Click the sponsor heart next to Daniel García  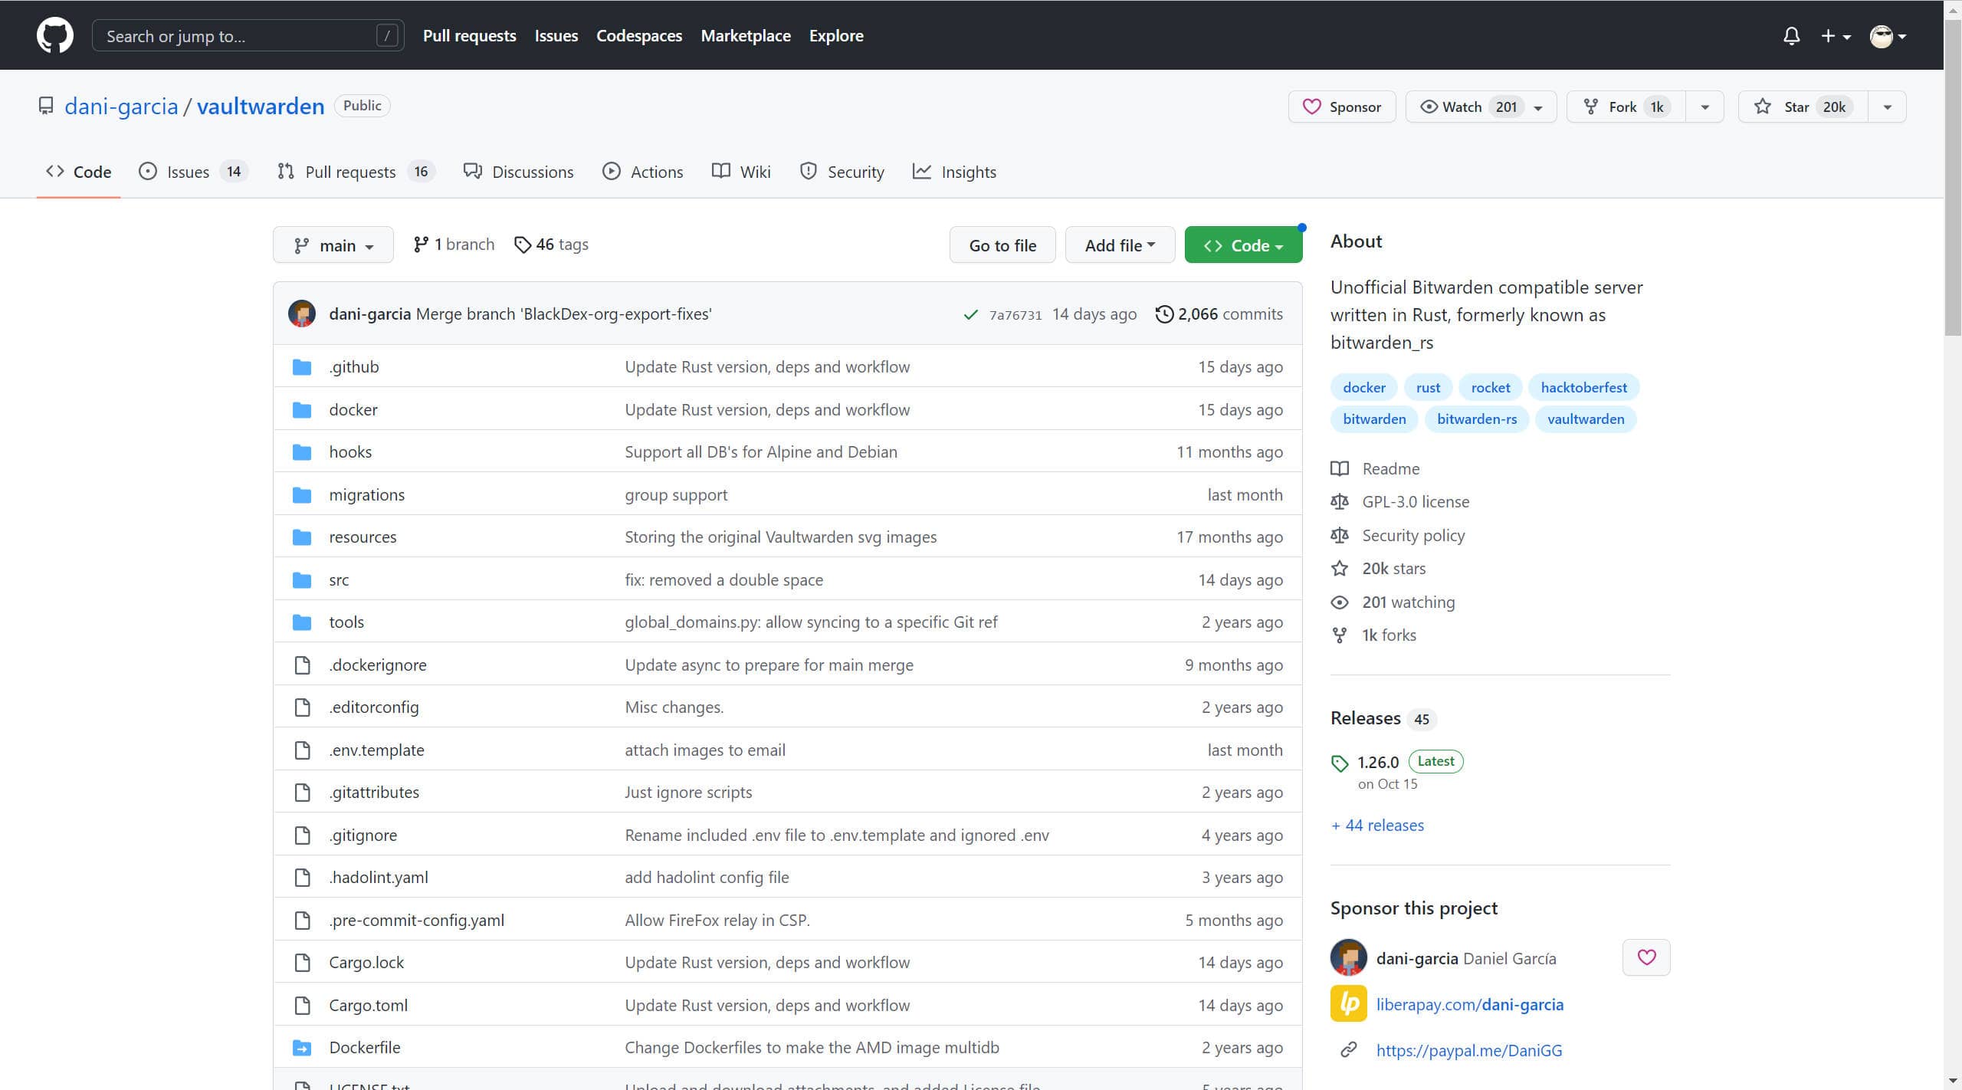[x=1646, y=957]
